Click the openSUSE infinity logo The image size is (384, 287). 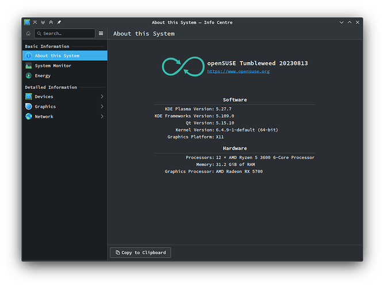coord(183,67)
